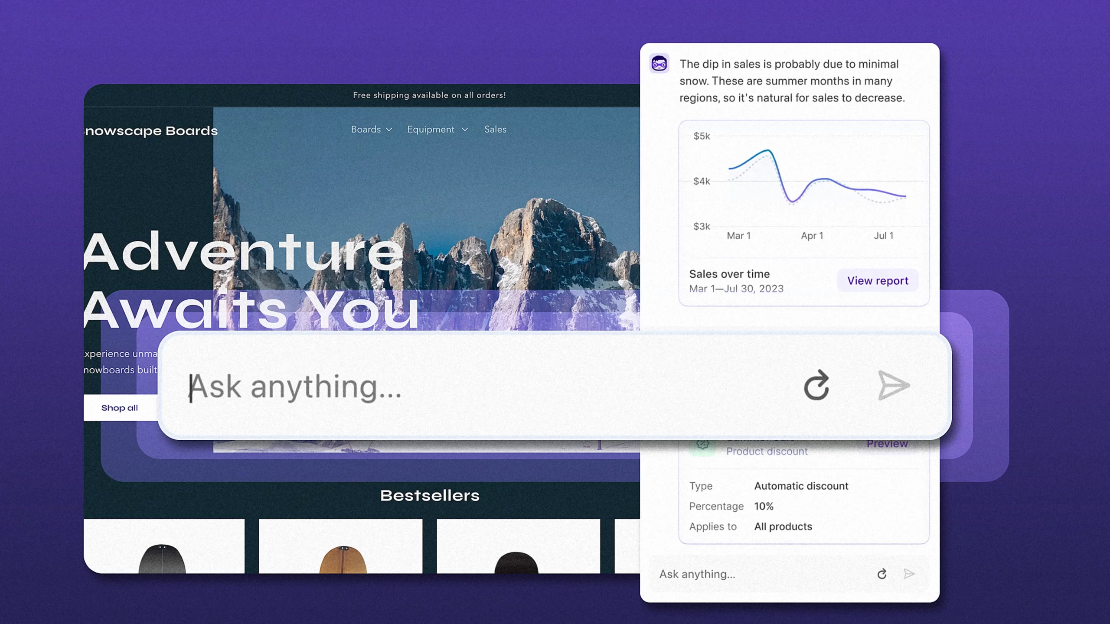This screenshot has height=624, width=1110.
Task: Click the green checkmark discount icon
Action: (x=702, y=442)
